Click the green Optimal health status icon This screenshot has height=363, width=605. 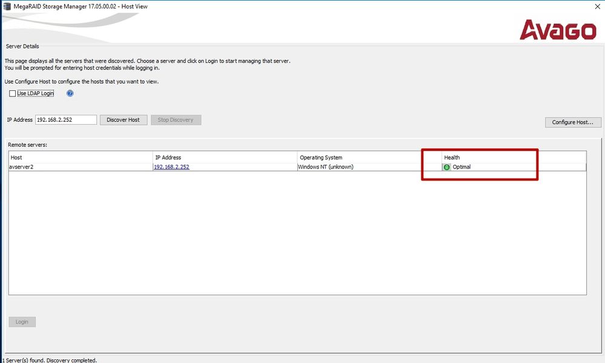pyautogui.click(x=447, y=167)
